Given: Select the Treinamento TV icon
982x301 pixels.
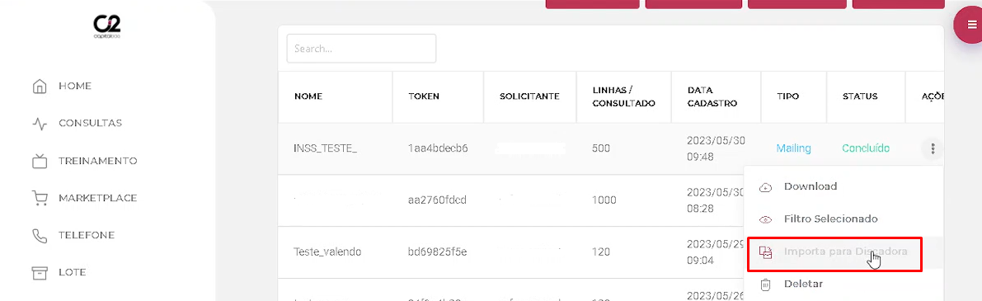Looking at the screenshot, I should [40, 161].
